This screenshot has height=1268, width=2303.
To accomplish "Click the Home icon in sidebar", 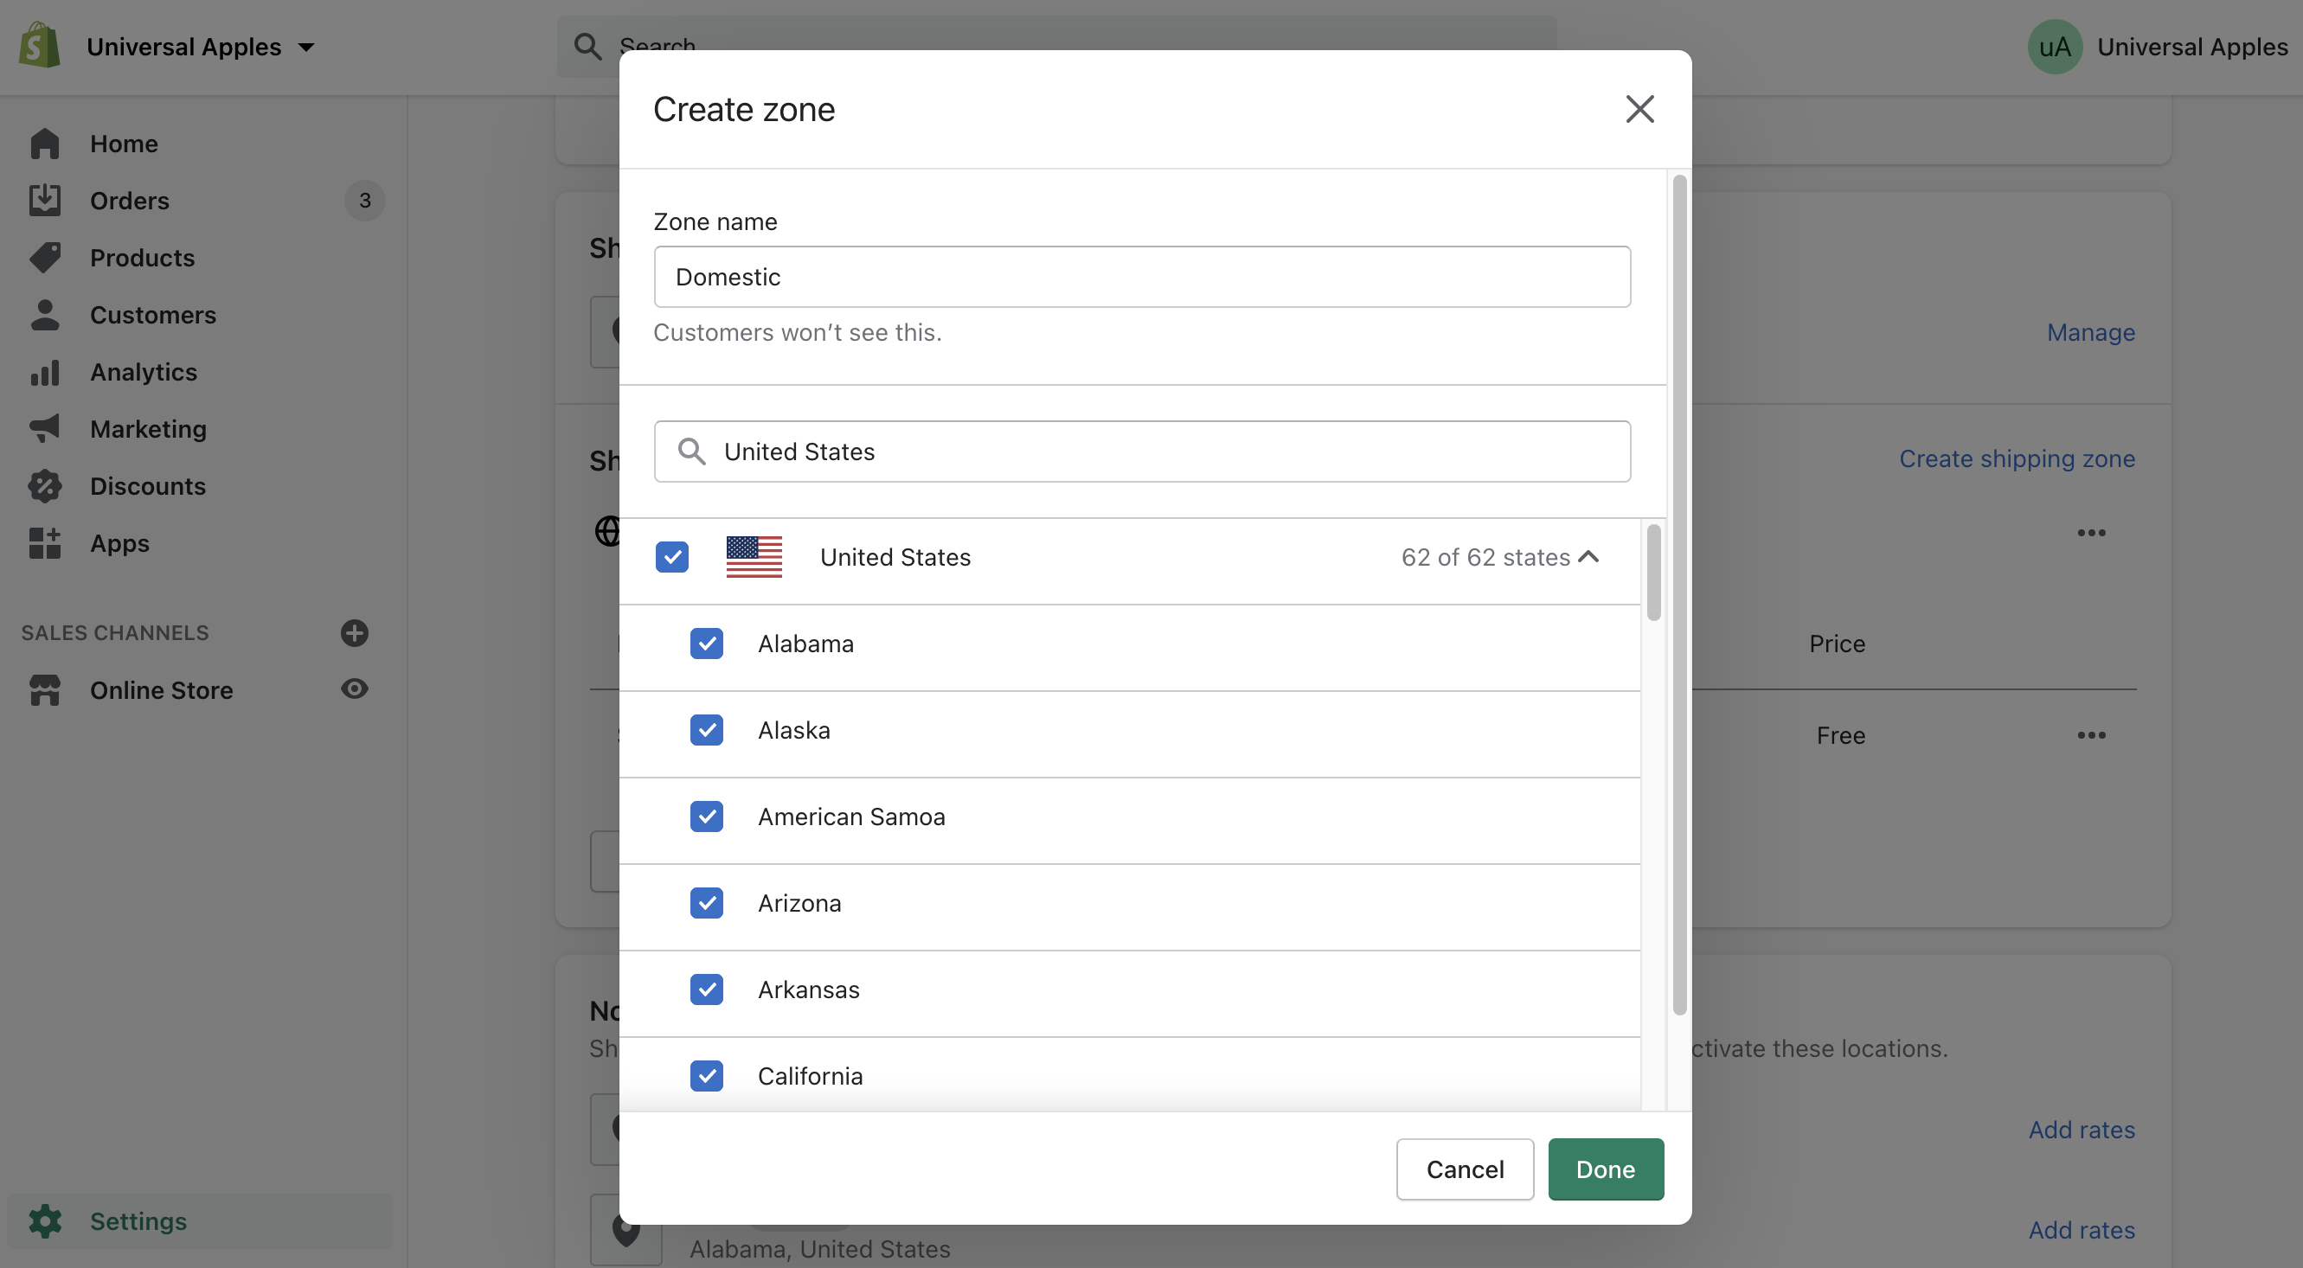I will (45, 143).
